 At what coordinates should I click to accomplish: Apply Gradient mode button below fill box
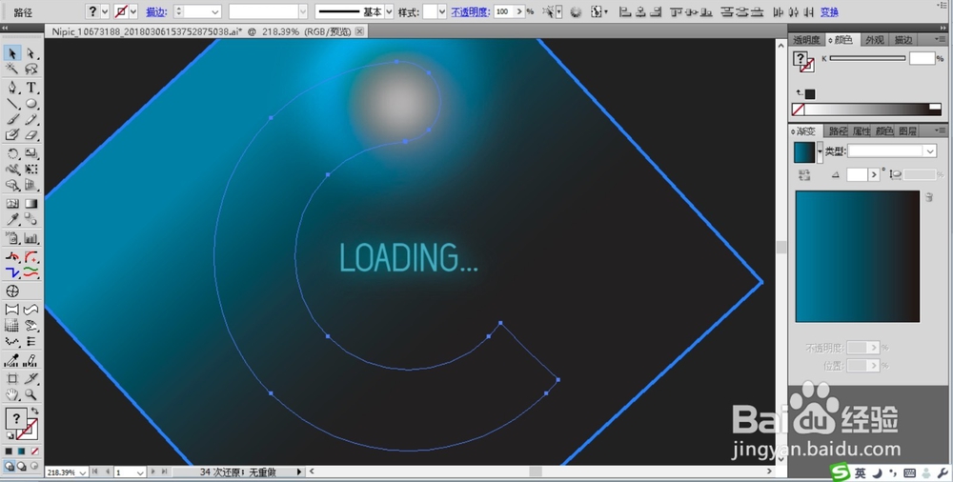coord(21,451)
